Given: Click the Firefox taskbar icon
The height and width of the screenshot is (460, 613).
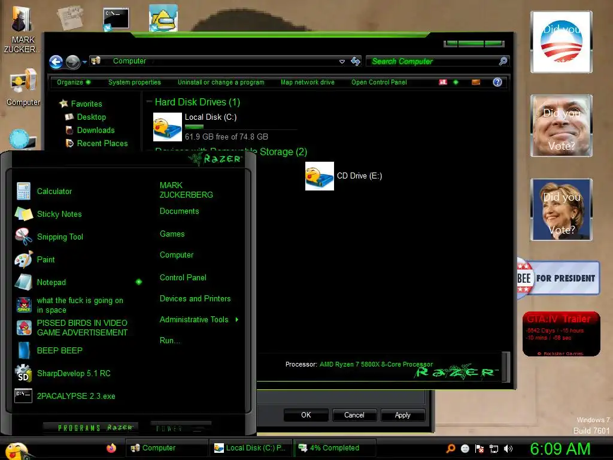Looking at the screenshot, I should pyautogui.click(x=111, y=448).
